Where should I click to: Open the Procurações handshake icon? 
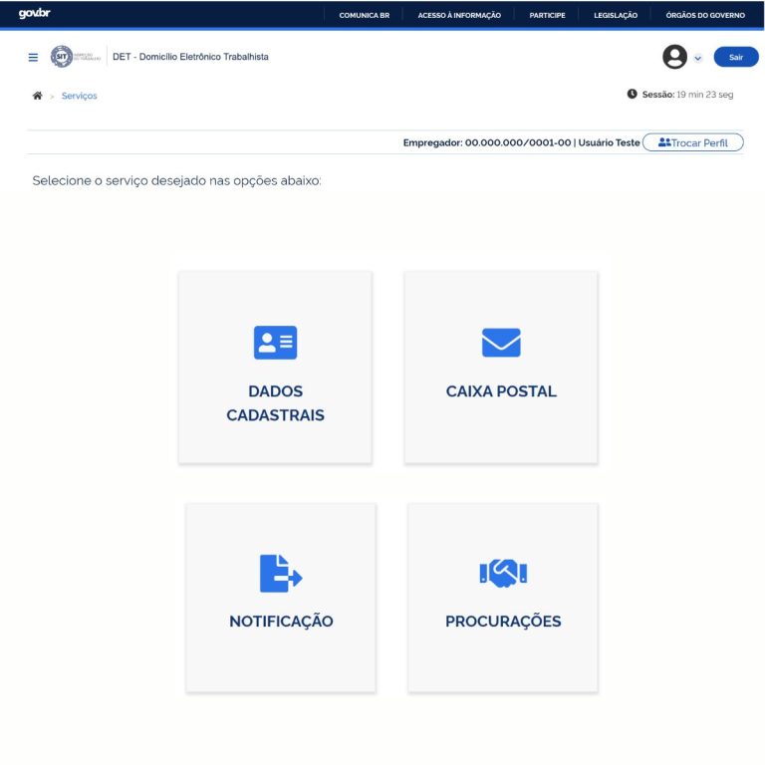pyautogui.click(x=503, y=573)
